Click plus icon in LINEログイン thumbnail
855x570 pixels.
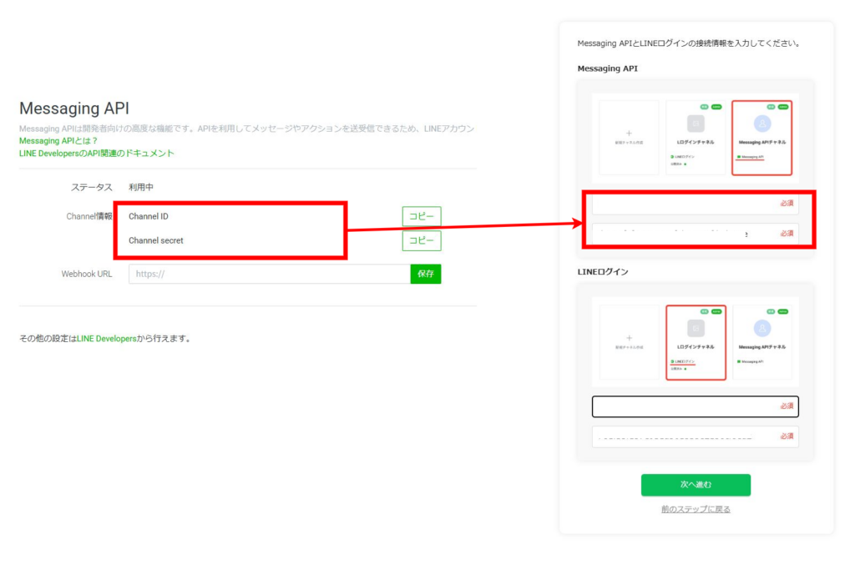(629, 338)
